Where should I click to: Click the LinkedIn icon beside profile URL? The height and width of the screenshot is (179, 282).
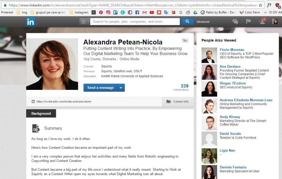point(33,101)
